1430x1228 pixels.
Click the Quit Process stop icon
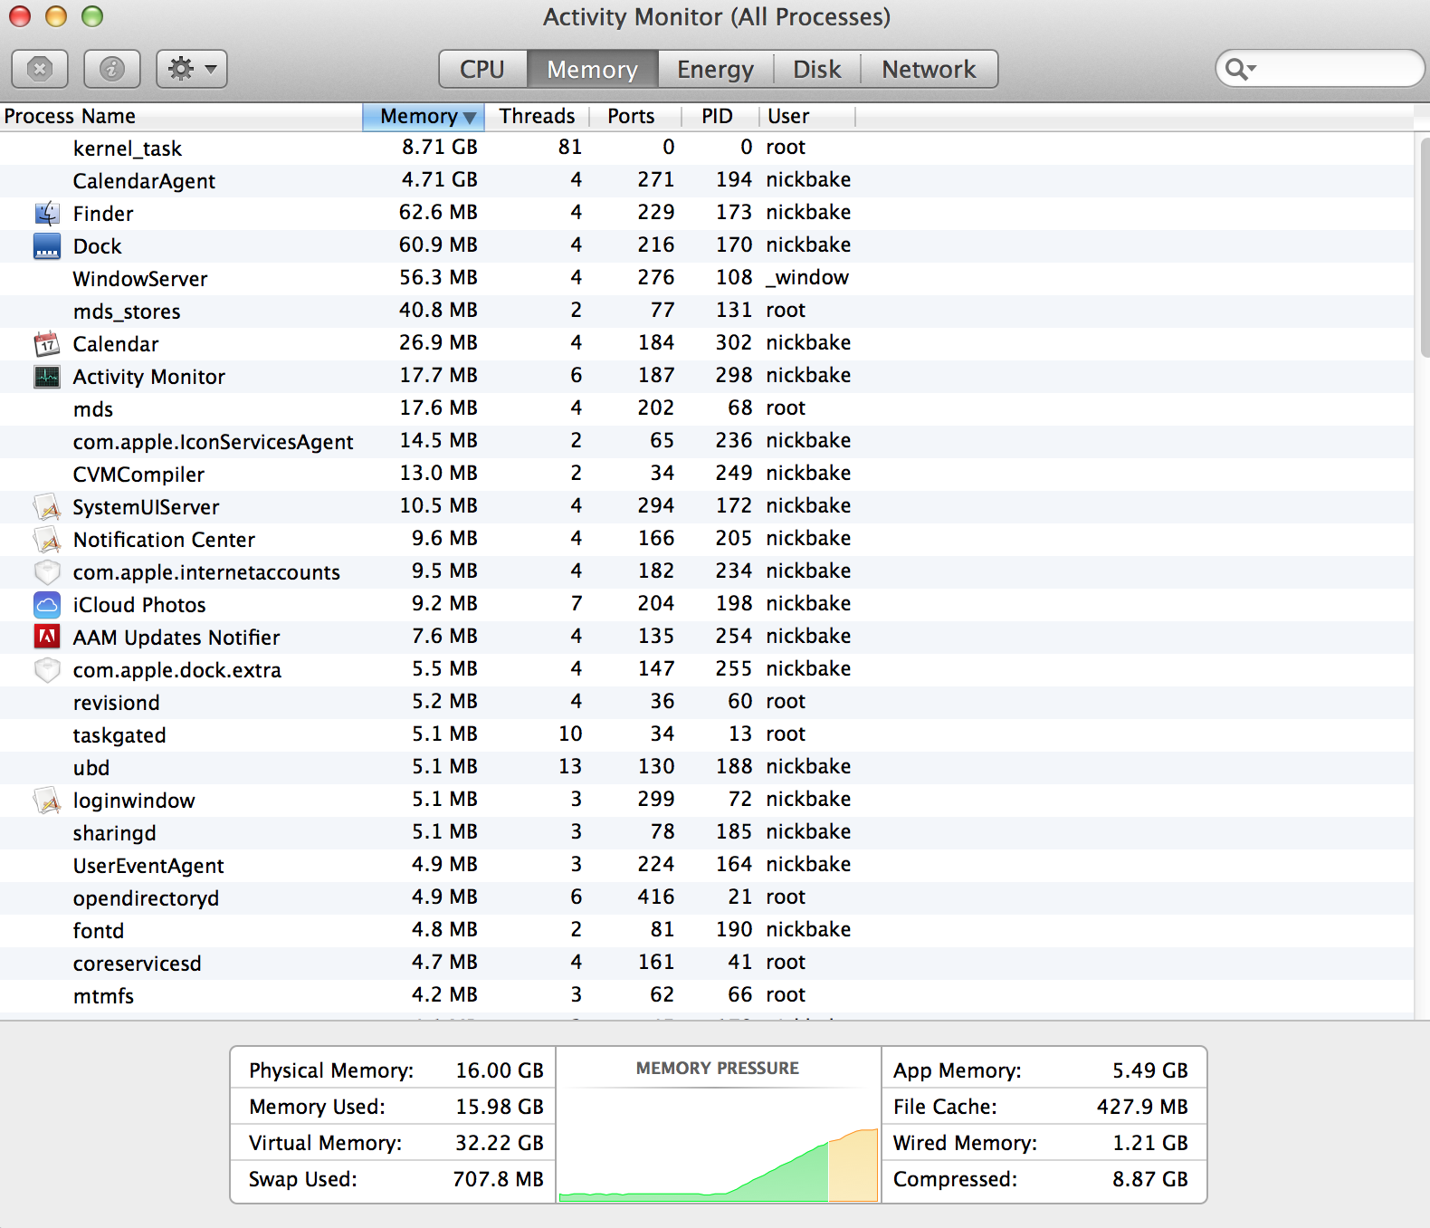coord(40,69)
